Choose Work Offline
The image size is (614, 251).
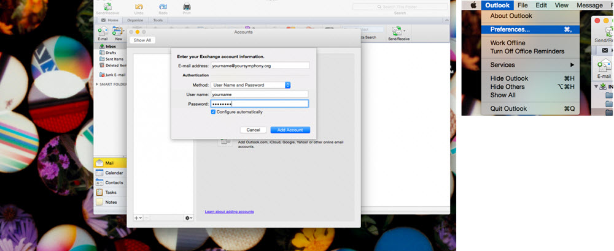(x=530, y=43)
